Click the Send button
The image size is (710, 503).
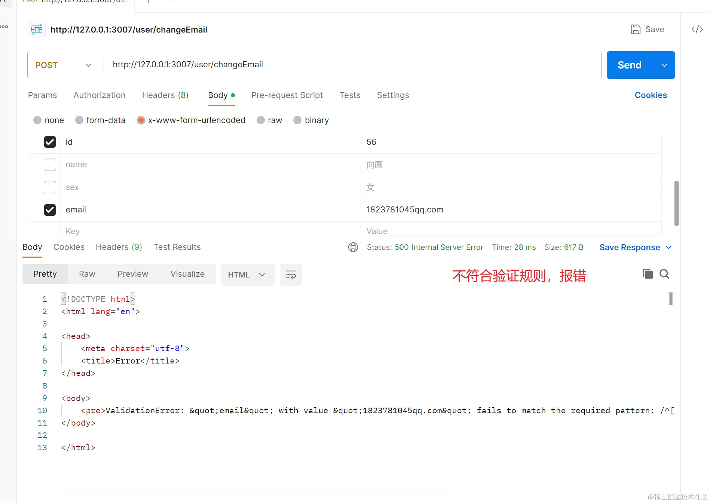[x=629, y=65]
